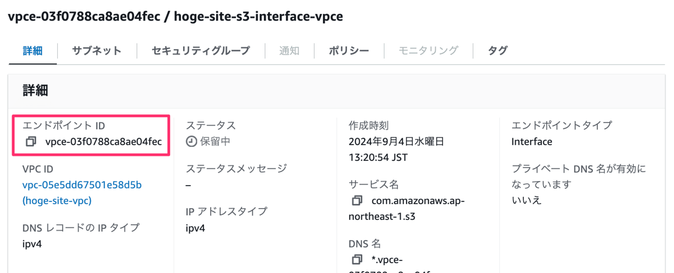Click the page title hoge-site-s3-interface-vpce
The image size is (674, 273).
click(x=258, y=16)
